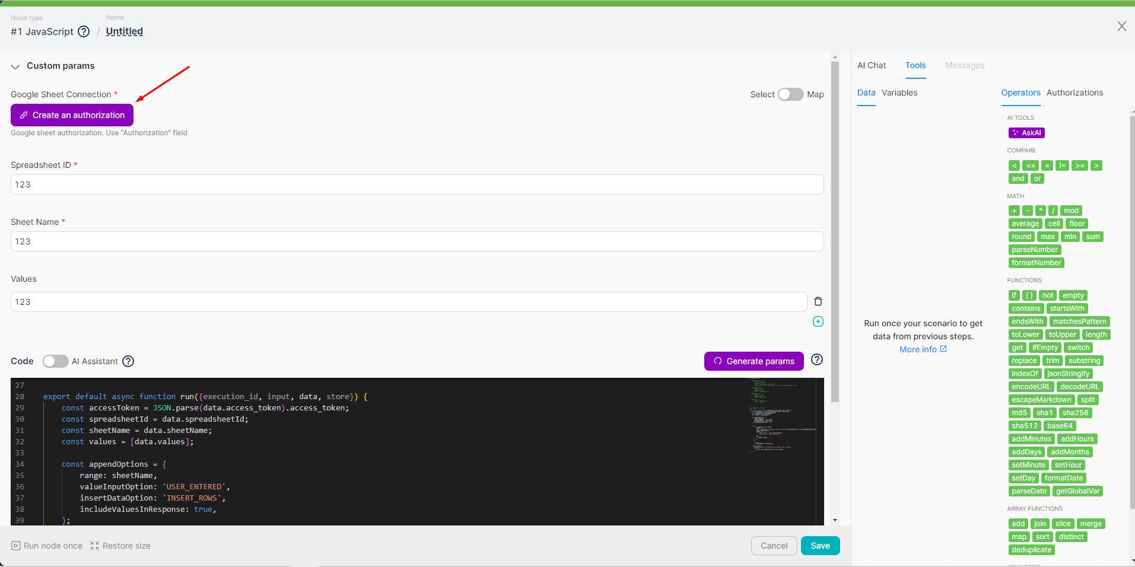This screenshot has height=567, width=1135.
Task: Switch to the Authorizations tab
Action: pos(1074,93)
